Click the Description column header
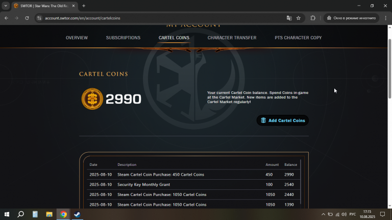 127,164
